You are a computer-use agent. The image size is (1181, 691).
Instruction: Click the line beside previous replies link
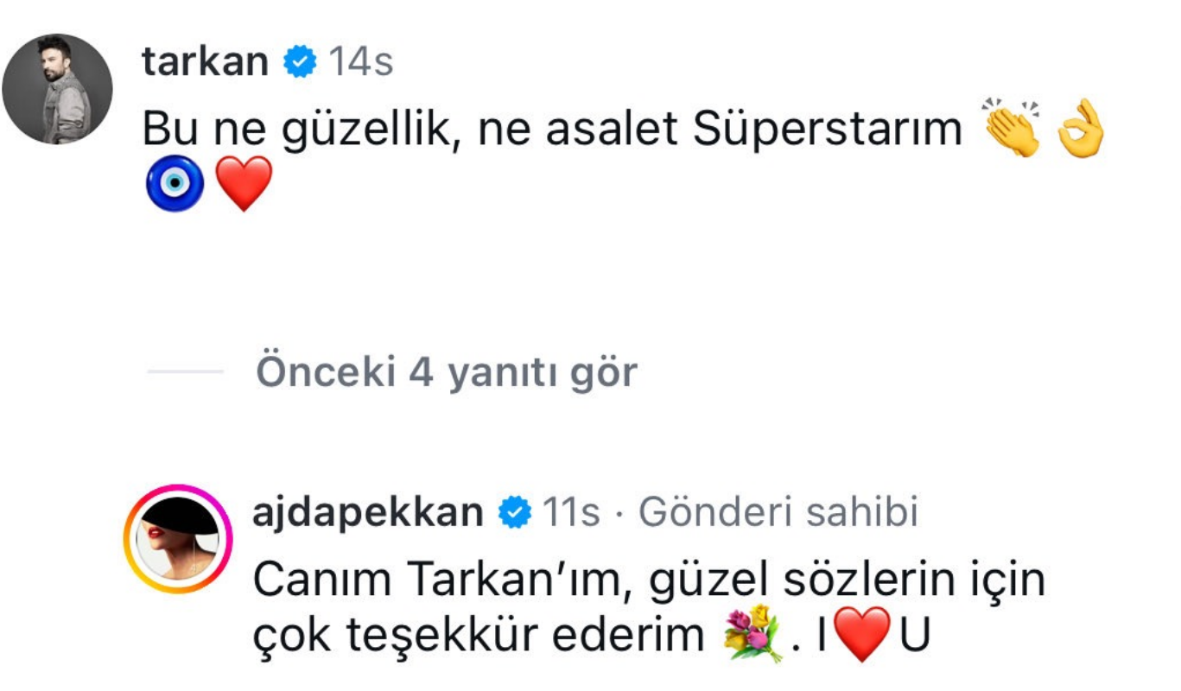(185, 372)
